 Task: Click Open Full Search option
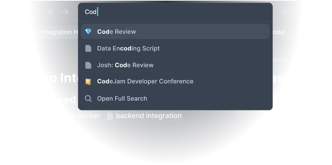(x=122, y=99)
